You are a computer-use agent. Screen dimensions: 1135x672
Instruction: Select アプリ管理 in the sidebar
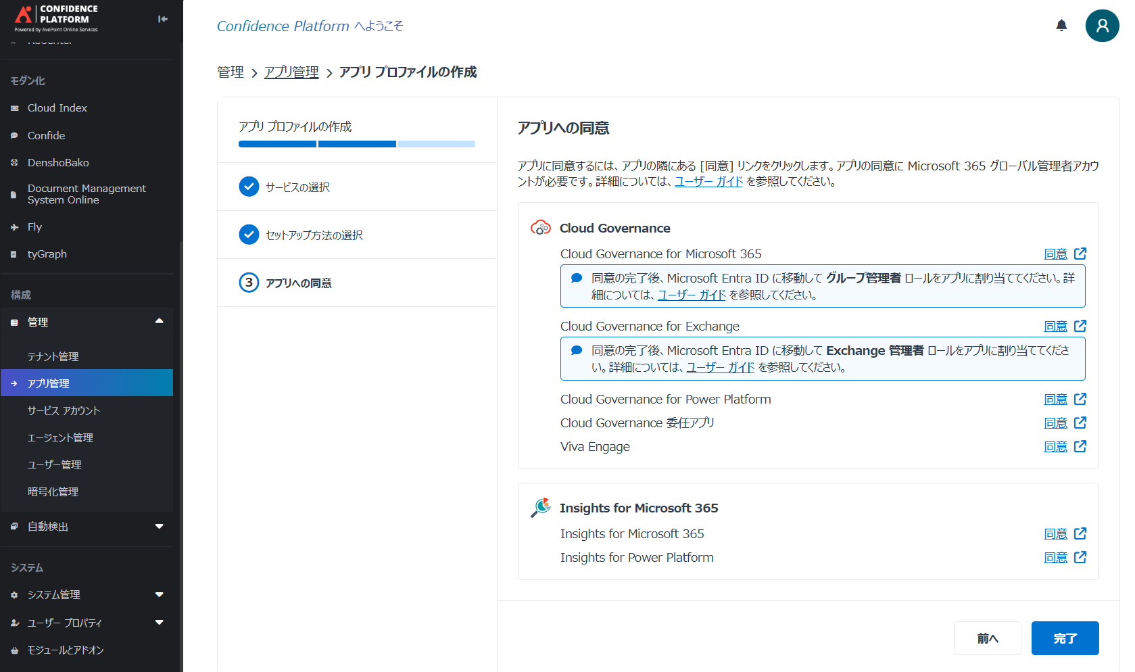pos(87,383)
